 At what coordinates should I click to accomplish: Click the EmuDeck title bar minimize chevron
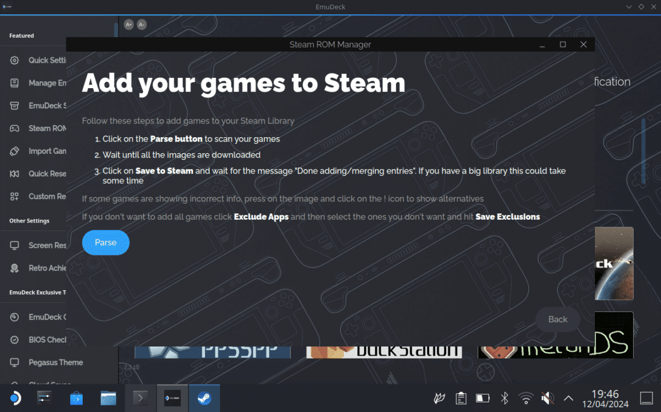(629, 7)
